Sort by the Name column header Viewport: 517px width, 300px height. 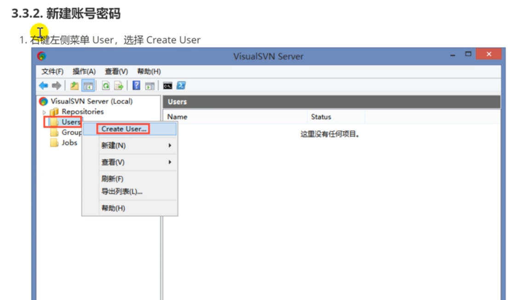[236, 117]
